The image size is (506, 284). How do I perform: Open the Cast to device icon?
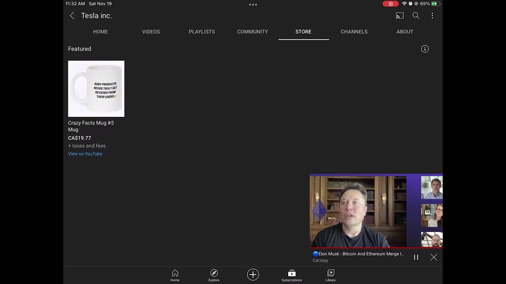pos(400,16)
